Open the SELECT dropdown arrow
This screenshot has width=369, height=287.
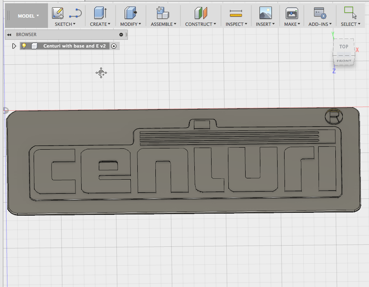[359, 24]
